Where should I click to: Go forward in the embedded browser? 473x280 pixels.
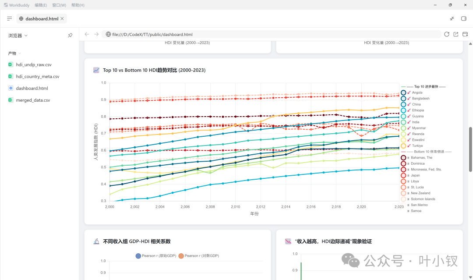click(x=96, y=34)
